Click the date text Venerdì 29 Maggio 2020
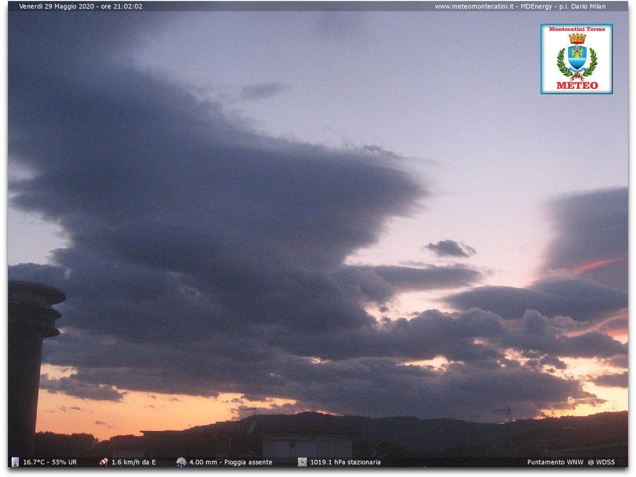 (x=57, y=6)
